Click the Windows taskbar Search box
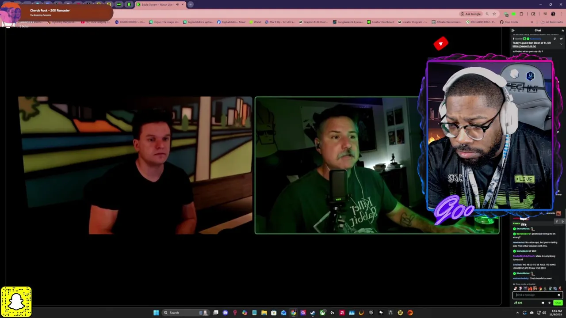Viewport: 566px width, 318px height. click(x=186, y=313)
